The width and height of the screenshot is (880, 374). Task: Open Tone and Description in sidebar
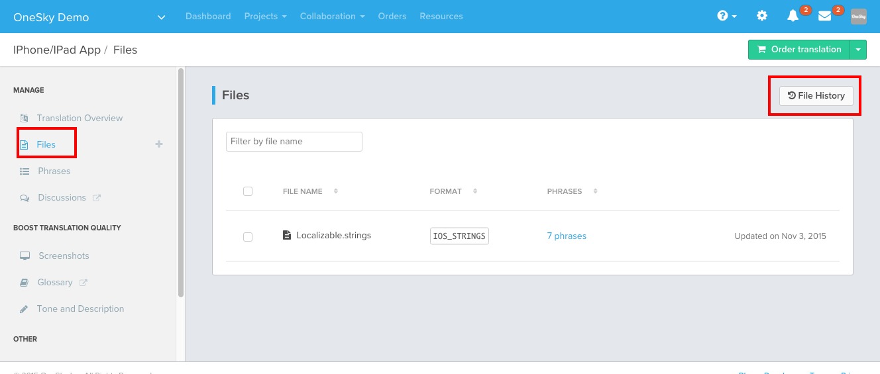point(80,308)
